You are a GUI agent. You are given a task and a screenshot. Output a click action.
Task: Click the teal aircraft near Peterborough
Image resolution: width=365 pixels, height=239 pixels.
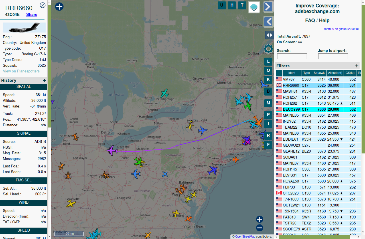tap(165, 93)
